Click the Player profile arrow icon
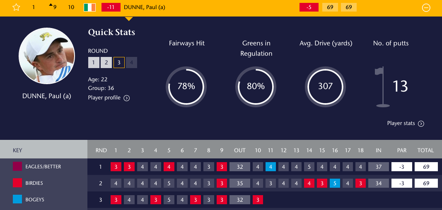This screenshot has height=210, width=442. pyautogui.click(x=127, y=98)
